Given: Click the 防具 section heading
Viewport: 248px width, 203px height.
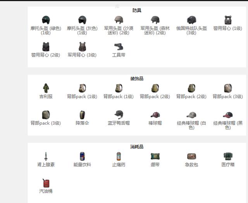Looking at the screenshot, I should tap(137, 10).
